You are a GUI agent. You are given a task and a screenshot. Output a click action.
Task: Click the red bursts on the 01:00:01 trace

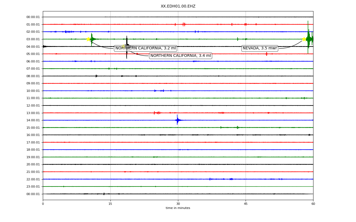(184, 24)
